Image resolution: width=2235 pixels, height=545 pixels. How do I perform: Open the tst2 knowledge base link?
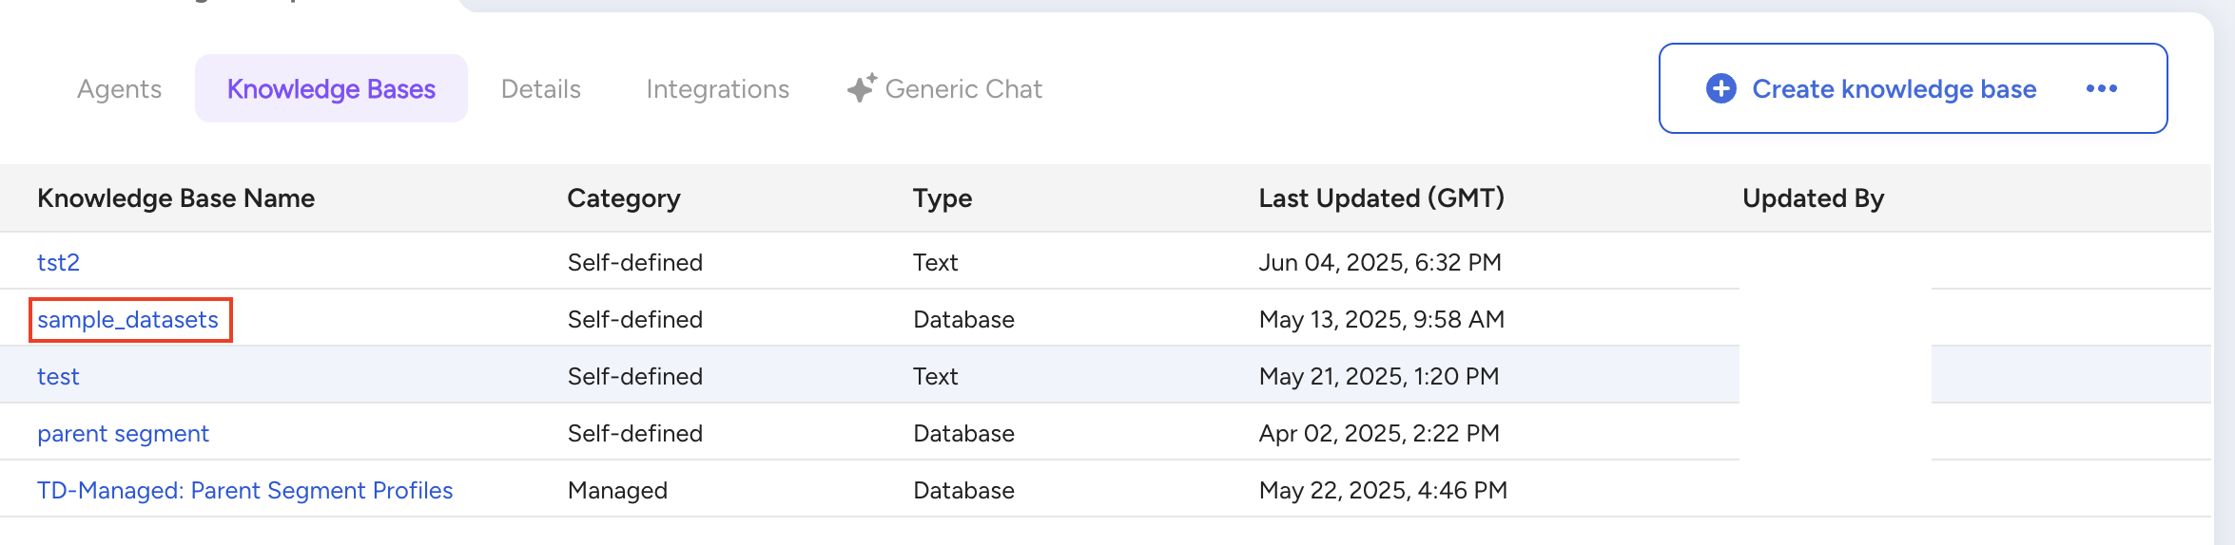(58, 262)
